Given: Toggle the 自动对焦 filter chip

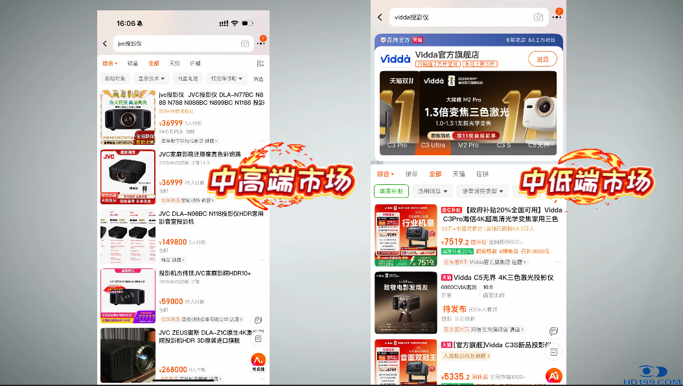Looking at the screenshot, I should (x=115, y=79).
